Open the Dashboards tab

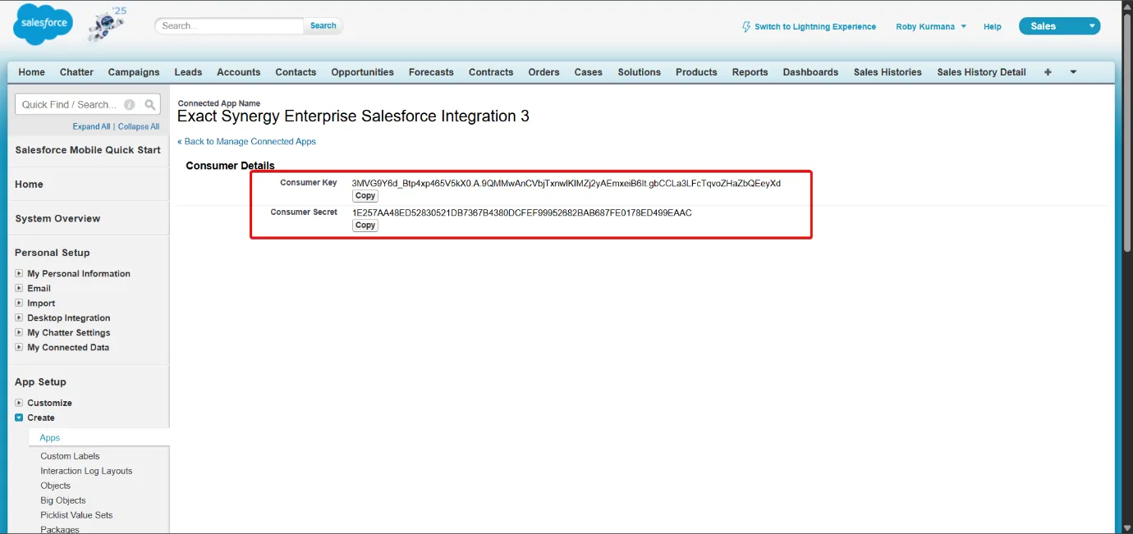(810, 72)
